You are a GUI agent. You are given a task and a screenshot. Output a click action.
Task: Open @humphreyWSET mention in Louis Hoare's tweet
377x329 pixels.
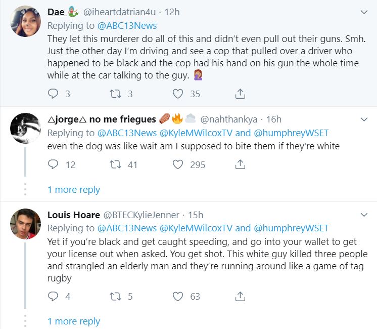point(291,228)
